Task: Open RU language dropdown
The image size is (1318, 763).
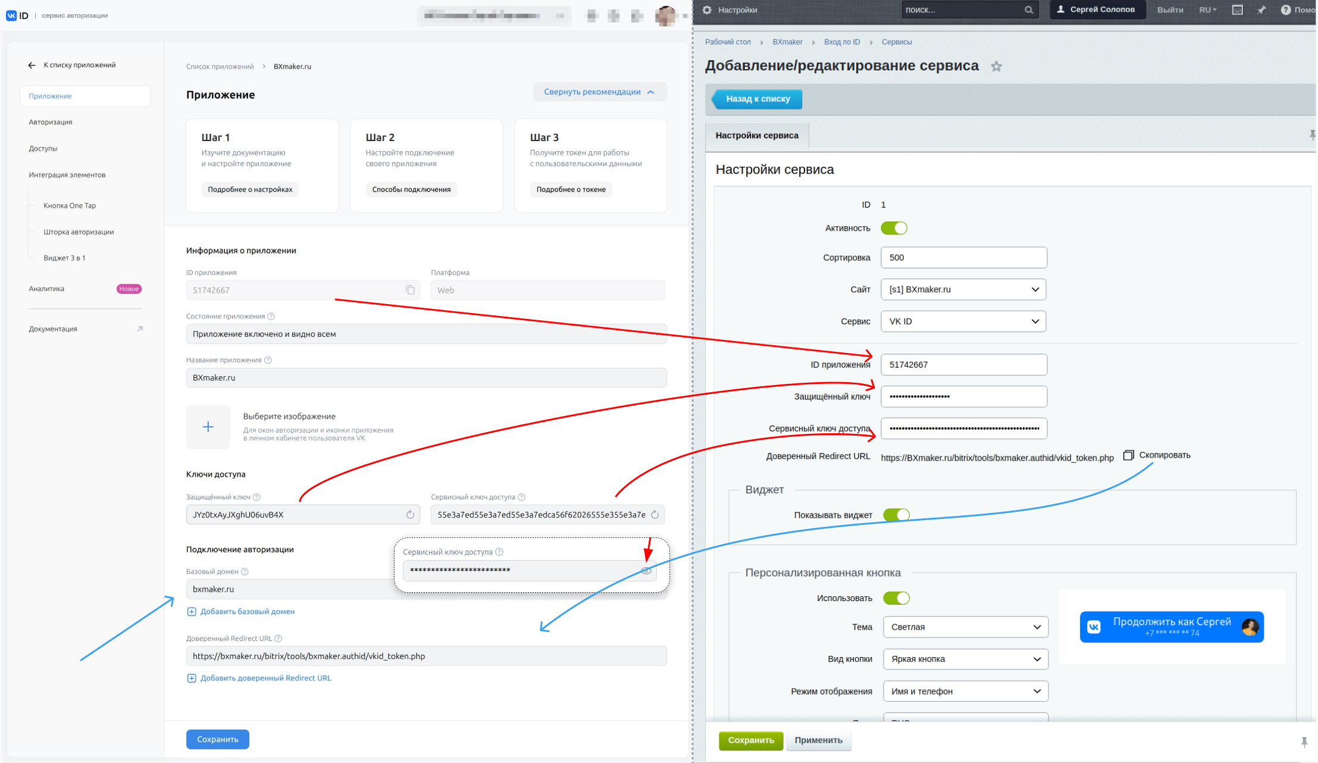Action: [1208, 10]
